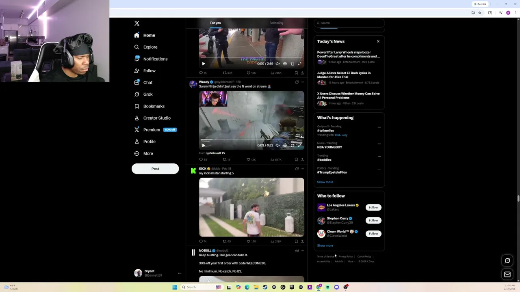This screenshot has height=292, width=520.
Task: Go to Home in sidebar
Action: click(145, 35)
